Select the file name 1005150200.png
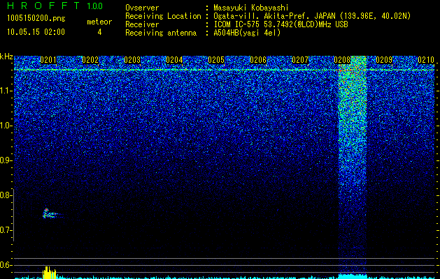440x279 pixels. 36,19
